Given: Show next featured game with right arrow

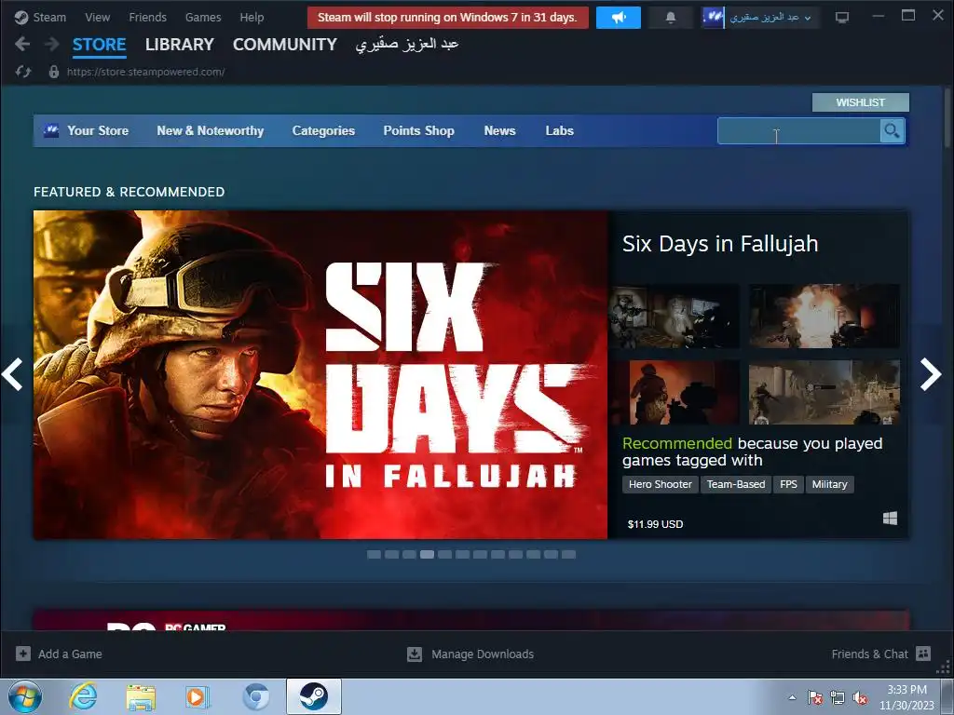Looking at the screenshot, I should [931, 374].
